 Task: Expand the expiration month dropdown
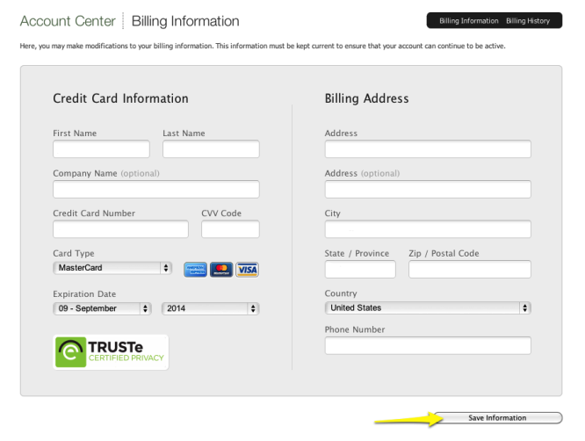[x=103, y=308]
